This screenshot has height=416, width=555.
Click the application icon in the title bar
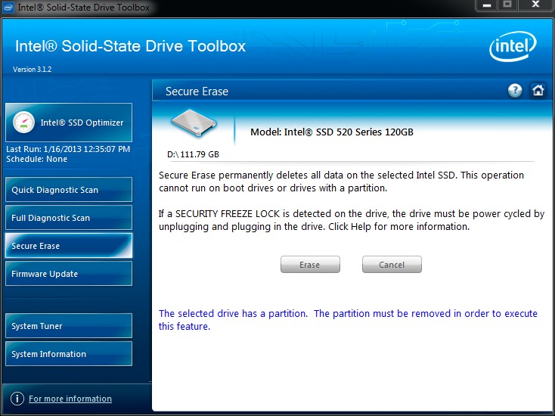click(x=8, y=8)
